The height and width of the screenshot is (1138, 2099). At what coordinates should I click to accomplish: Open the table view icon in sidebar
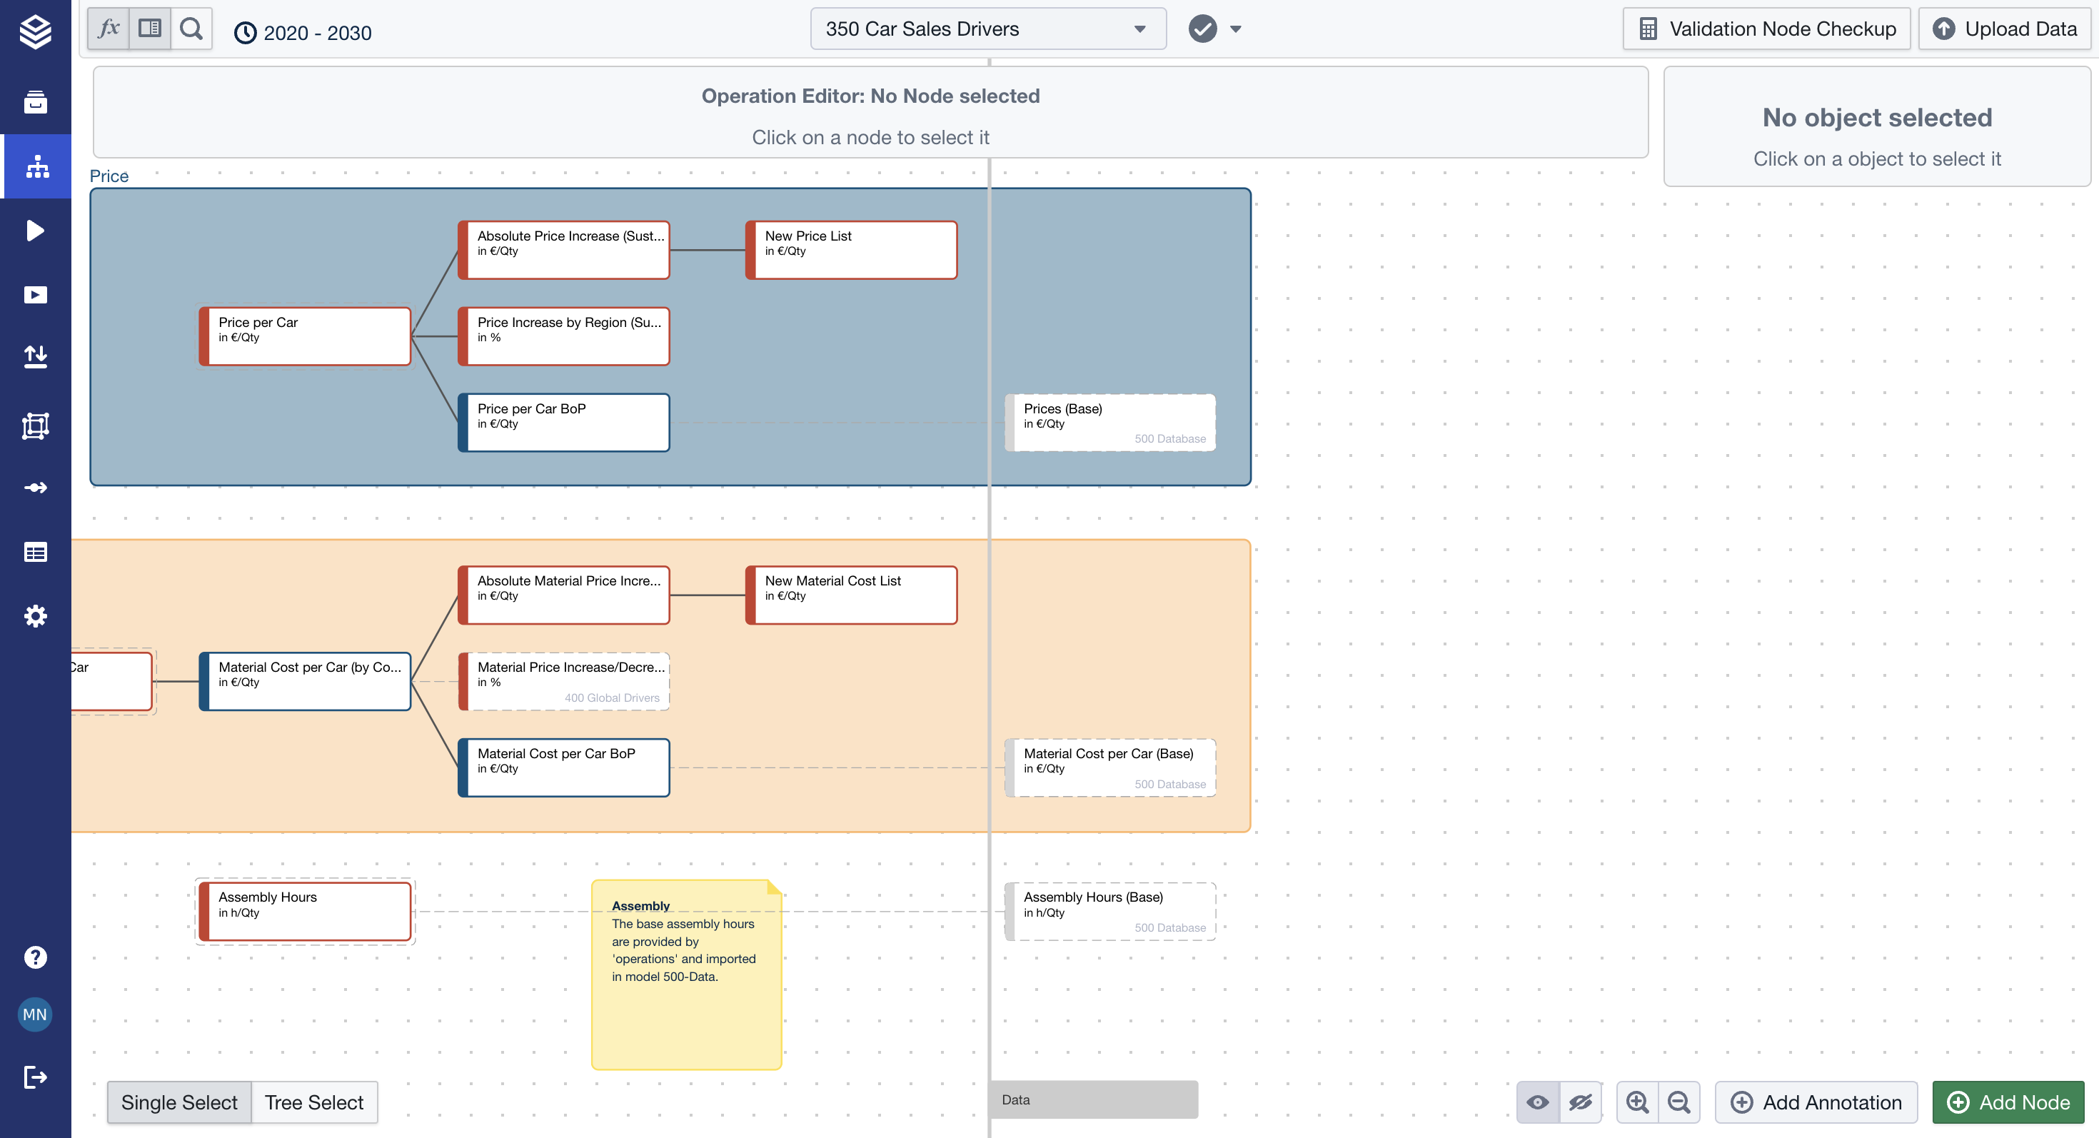tap(36, 553)
